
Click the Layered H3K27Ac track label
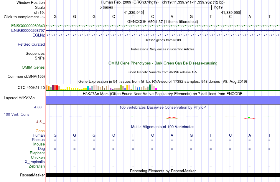pos(19,98)
